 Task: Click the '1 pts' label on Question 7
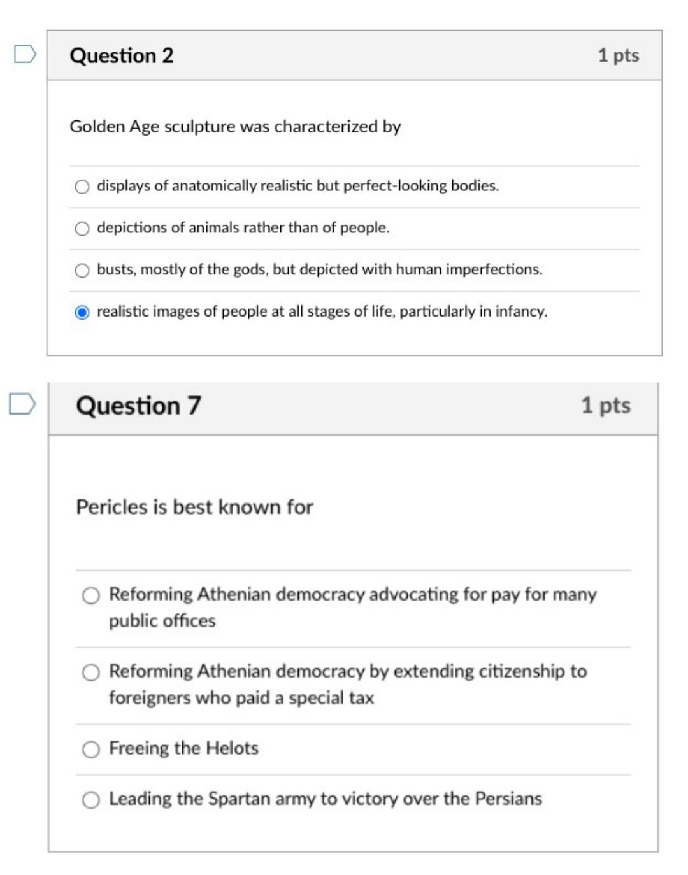[605, 404]
